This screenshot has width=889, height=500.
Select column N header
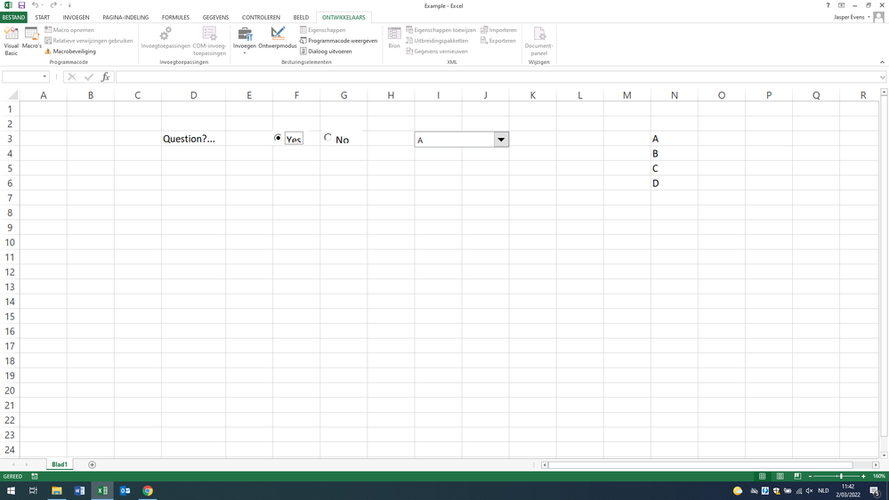click(675, 95)
